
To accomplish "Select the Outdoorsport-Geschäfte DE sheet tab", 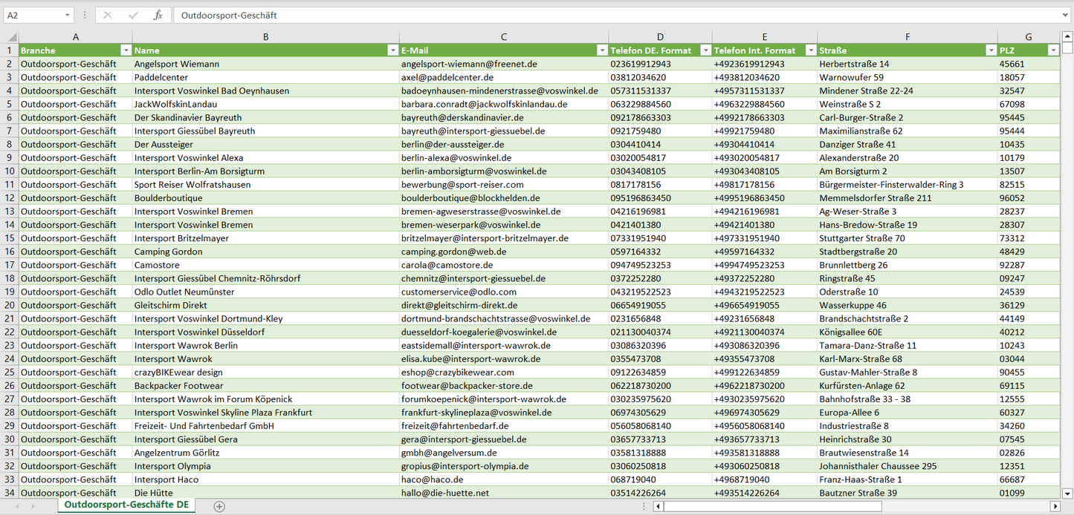I will coord(127,505).
